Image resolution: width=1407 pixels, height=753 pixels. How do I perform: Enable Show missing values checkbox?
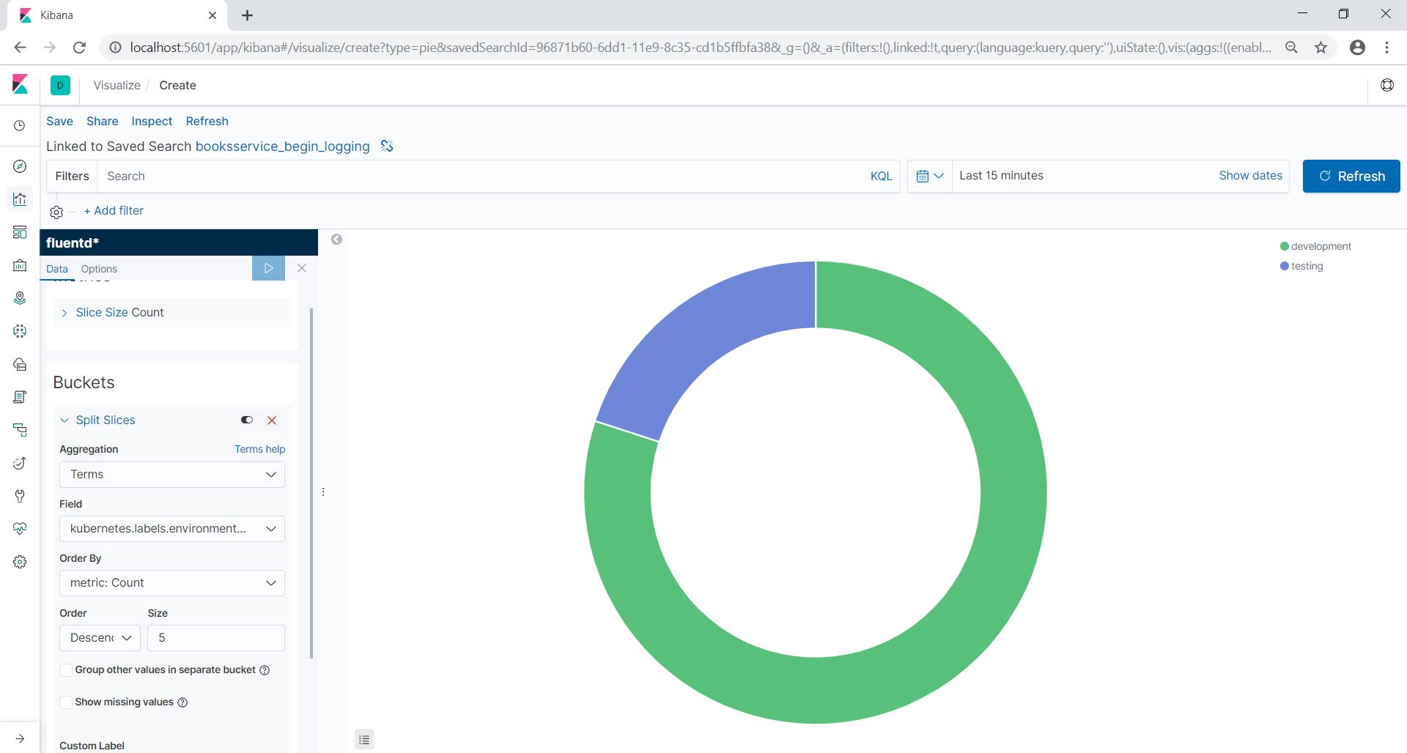coord(66,702)
